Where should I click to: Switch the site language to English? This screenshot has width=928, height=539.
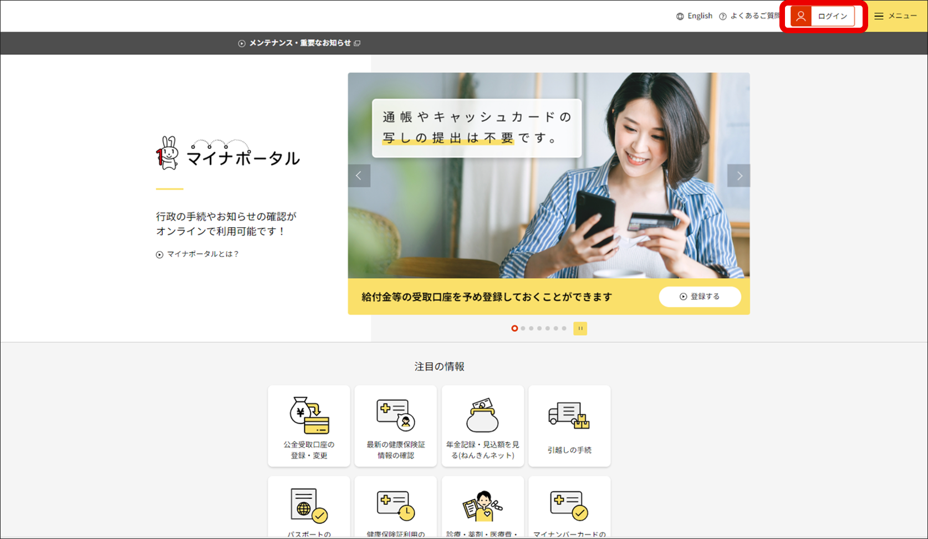coord(699,16)
